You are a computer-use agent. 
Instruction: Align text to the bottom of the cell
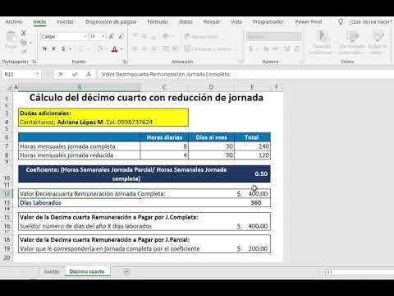(154, 36)
